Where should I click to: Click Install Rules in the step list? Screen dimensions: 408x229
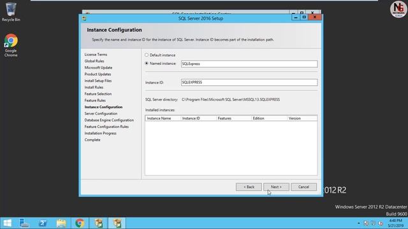point(94,87)
